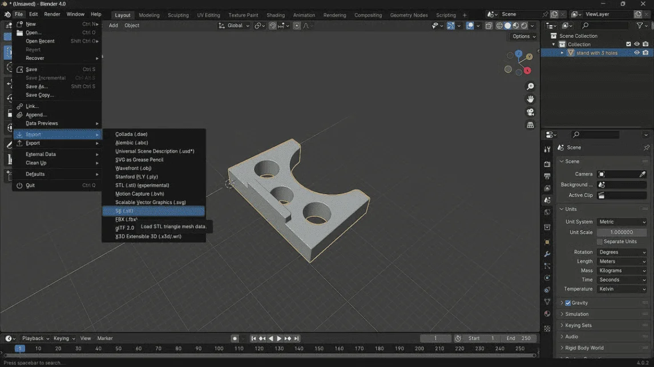Expand the Rigid Body World panel
654x367 pixels.
click(x=584, y=348)
